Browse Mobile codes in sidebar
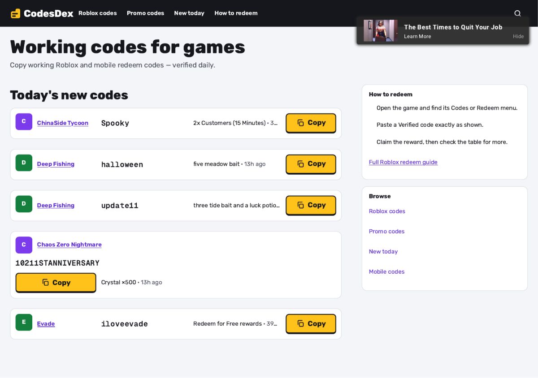Viewport: 538px width, 378px height. (386, 272)
